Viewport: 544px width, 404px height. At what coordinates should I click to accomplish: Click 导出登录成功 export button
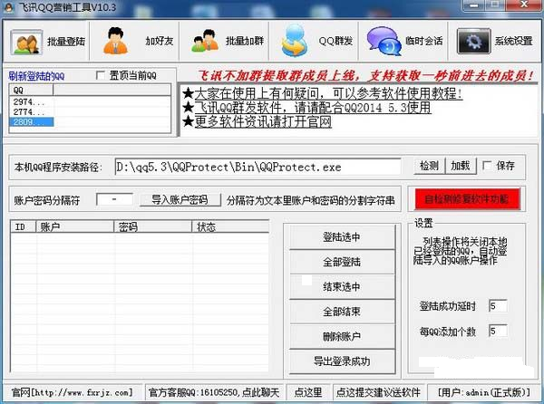pyautogui.click(x=341, y=361)
